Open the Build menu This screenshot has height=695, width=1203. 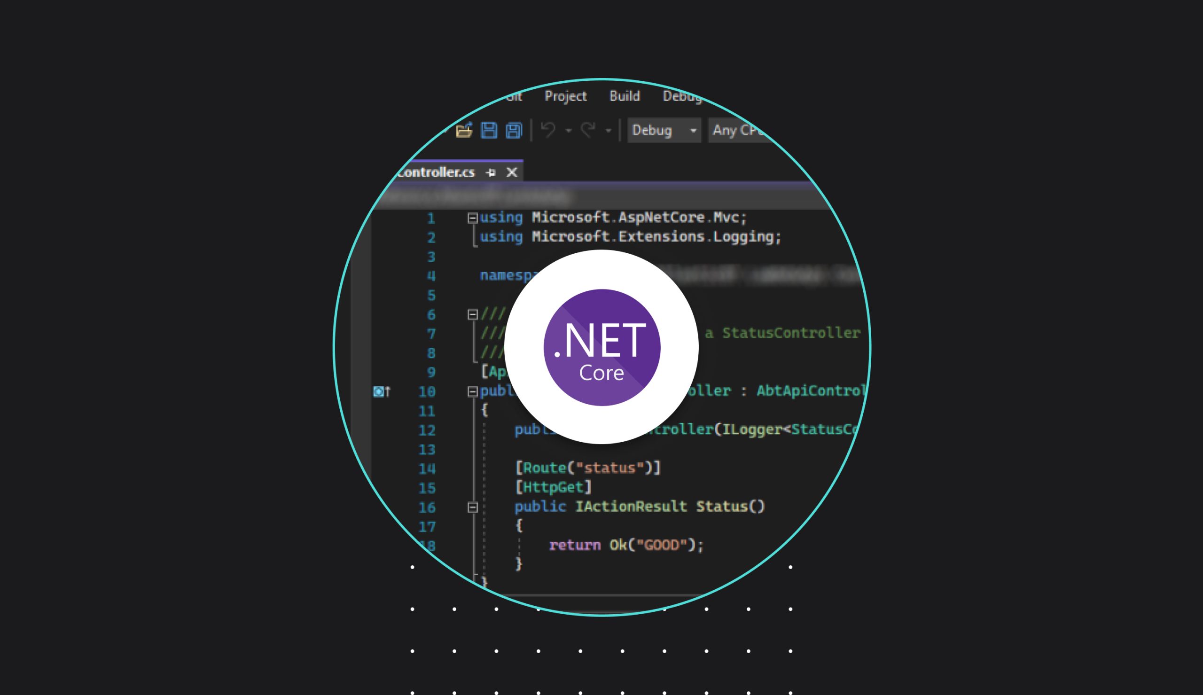tap(625, 96)
